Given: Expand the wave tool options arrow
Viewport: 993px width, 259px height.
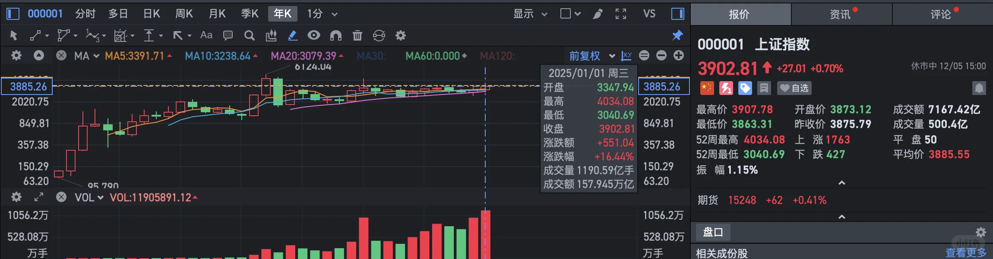Looking at the screenshot, I should click(104, 36).
